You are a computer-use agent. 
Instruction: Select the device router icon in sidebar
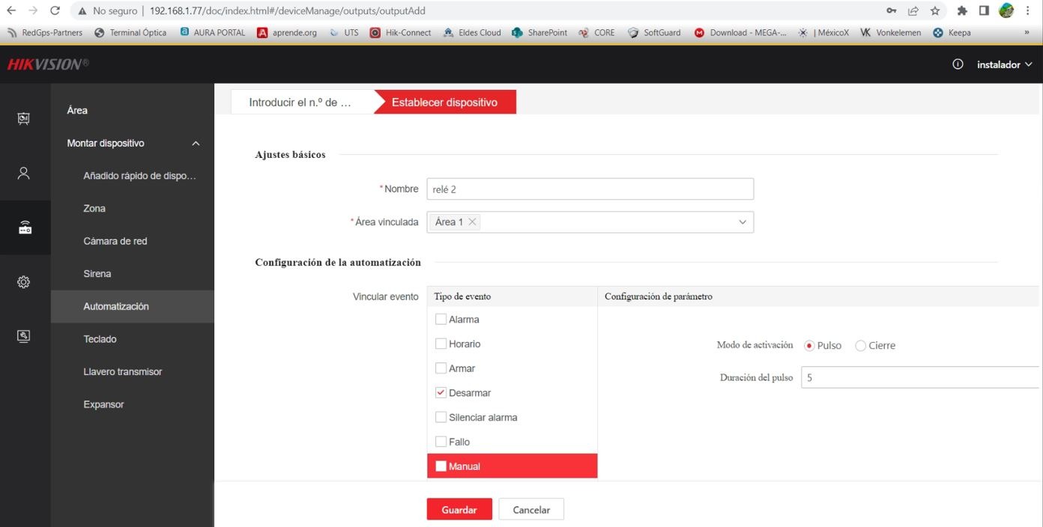coord(25,228)
